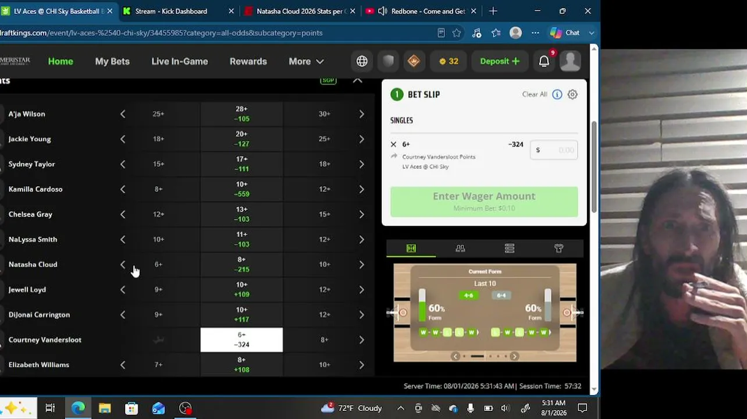Open a new browser tab
The image size is (747, 419).
click(x=493, y=11)
